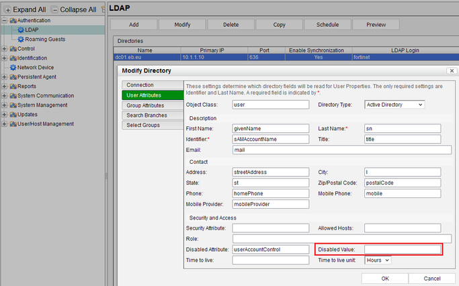Collapse the Authentication tree node
The width and height of the screenshot is (459, 286).
tap(4, 20)
